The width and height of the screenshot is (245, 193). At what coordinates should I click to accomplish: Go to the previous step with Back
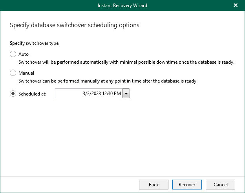click(154, 184)
